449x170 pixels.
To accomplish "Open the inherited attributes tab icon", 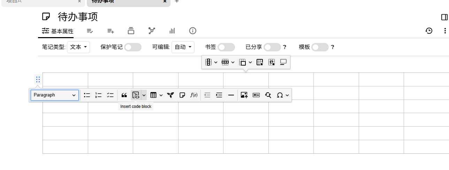I will (x=111, y=31).
